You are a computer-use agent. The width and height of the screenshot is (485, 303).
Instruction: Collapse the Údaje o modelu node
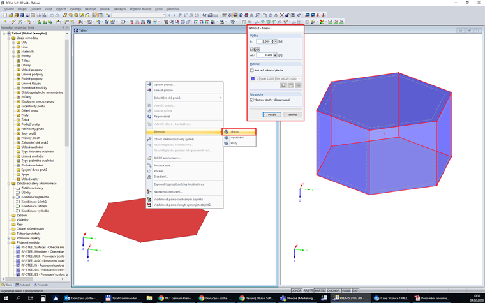point(9,38)
